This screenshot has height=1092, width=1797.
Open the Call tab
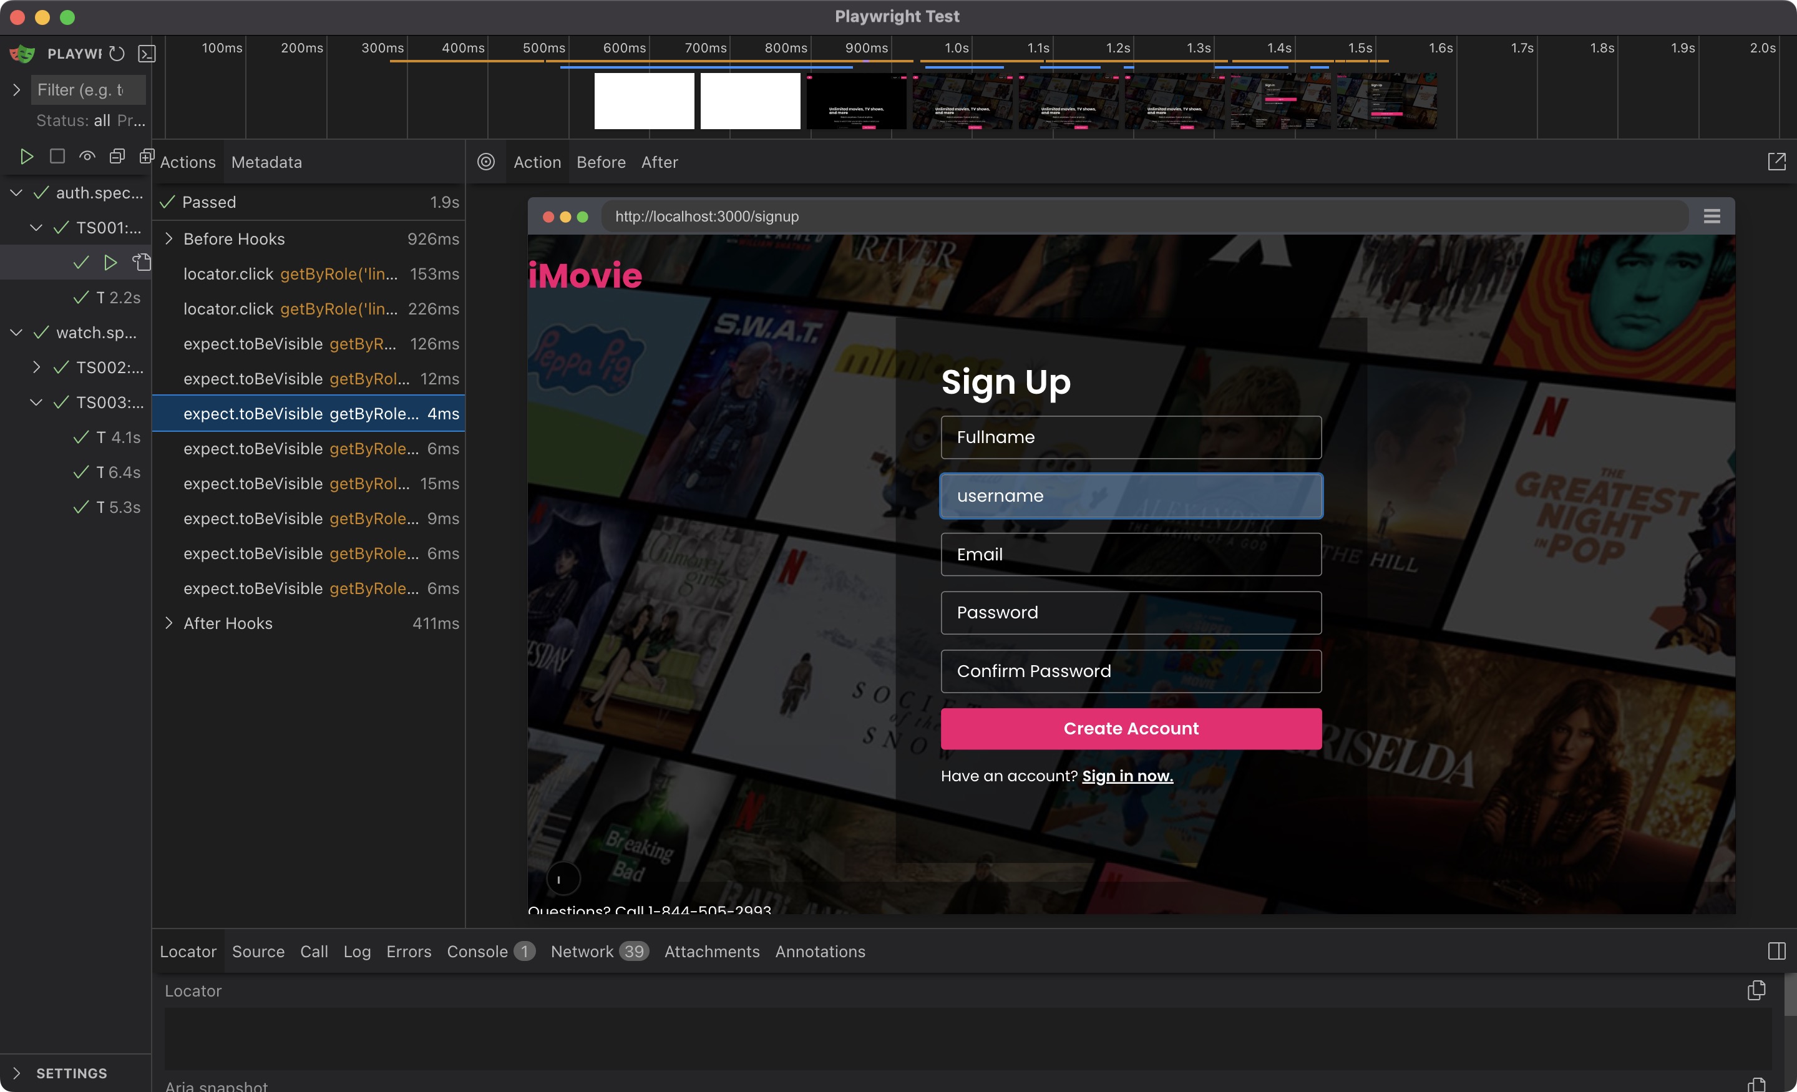[x=314, y=951]
